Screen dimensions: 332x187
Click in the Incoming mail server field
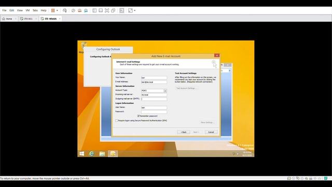tap(154, 95)
